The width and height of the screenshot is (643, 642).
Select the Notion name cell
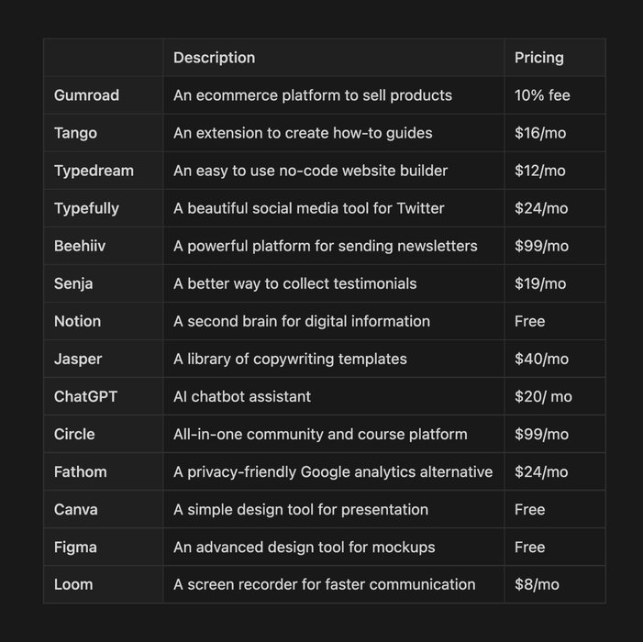point(77,321)
